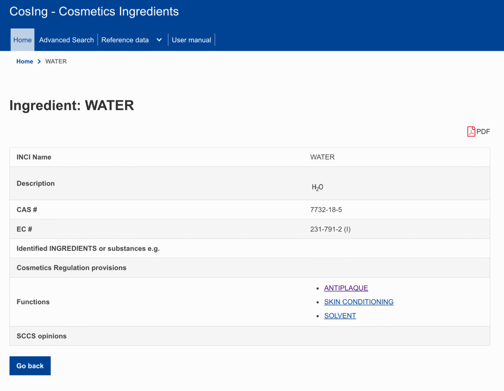Go to Advanced Search in the navigation
504x391 pixels.
click(66, 40)
